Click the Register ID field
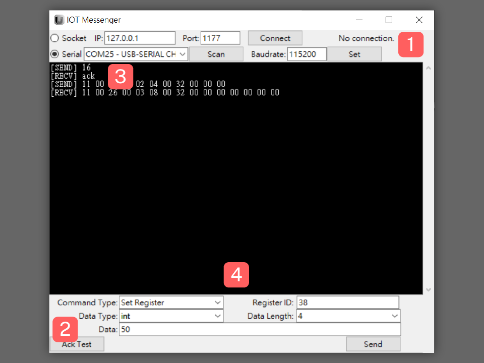 click(x=347, y=302)
